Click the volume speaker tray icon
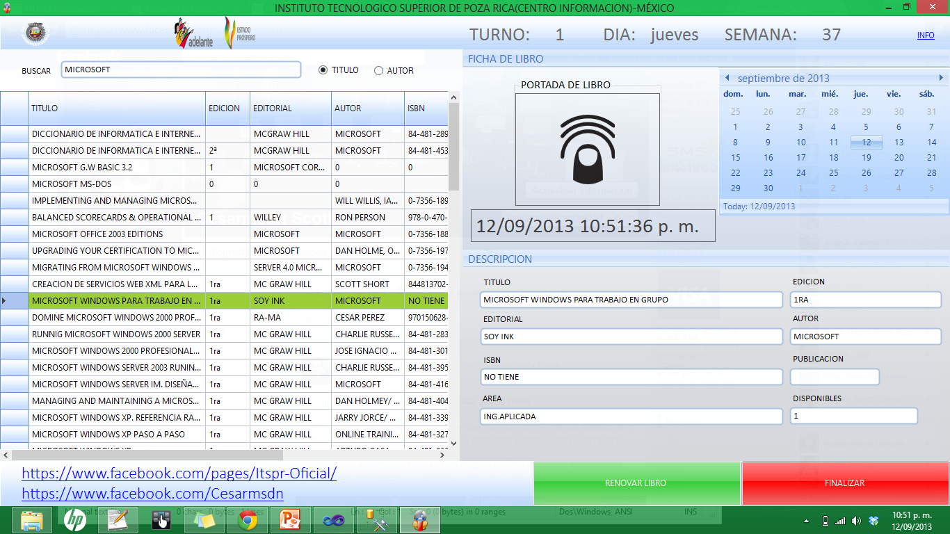 (x=856, y=521)
